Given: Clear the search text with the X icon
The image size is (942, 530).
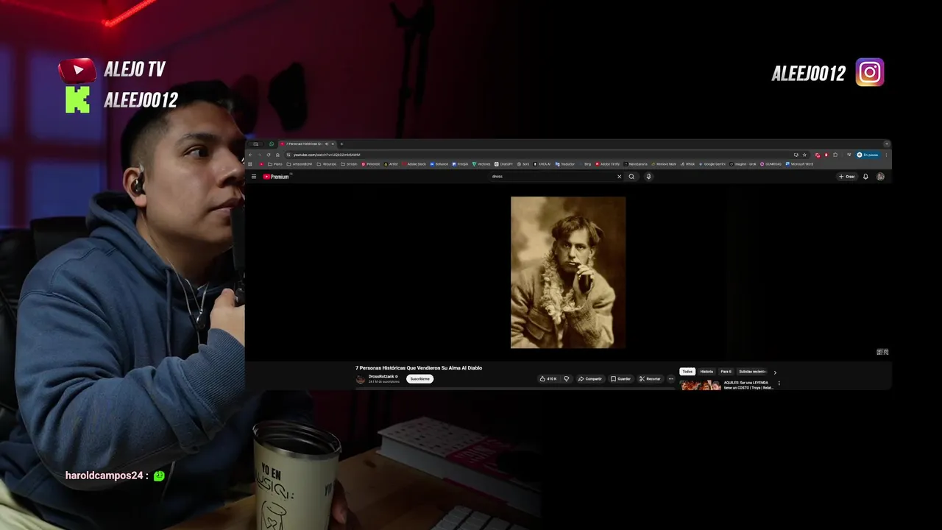Looking at the screenshot, I should [x=619, y=177].
